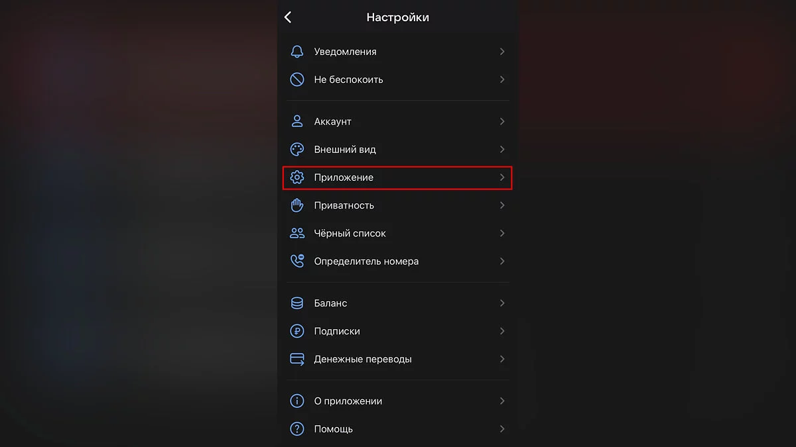This screenshot has height=447, width=796.
Task: Expand the Чёрный список row chevron
Action: click(502, 233)
